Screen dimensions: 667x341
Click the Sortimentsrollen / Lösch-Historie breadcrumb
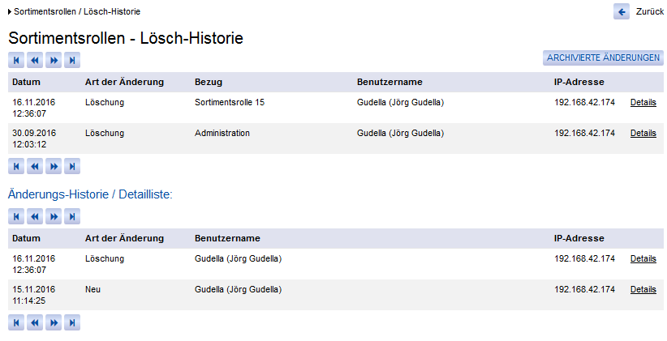coord(77,13)
